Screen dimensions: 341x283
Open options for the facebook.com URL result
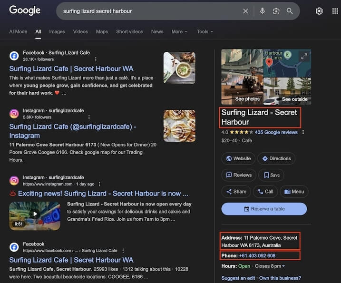(x=123, y=251)
